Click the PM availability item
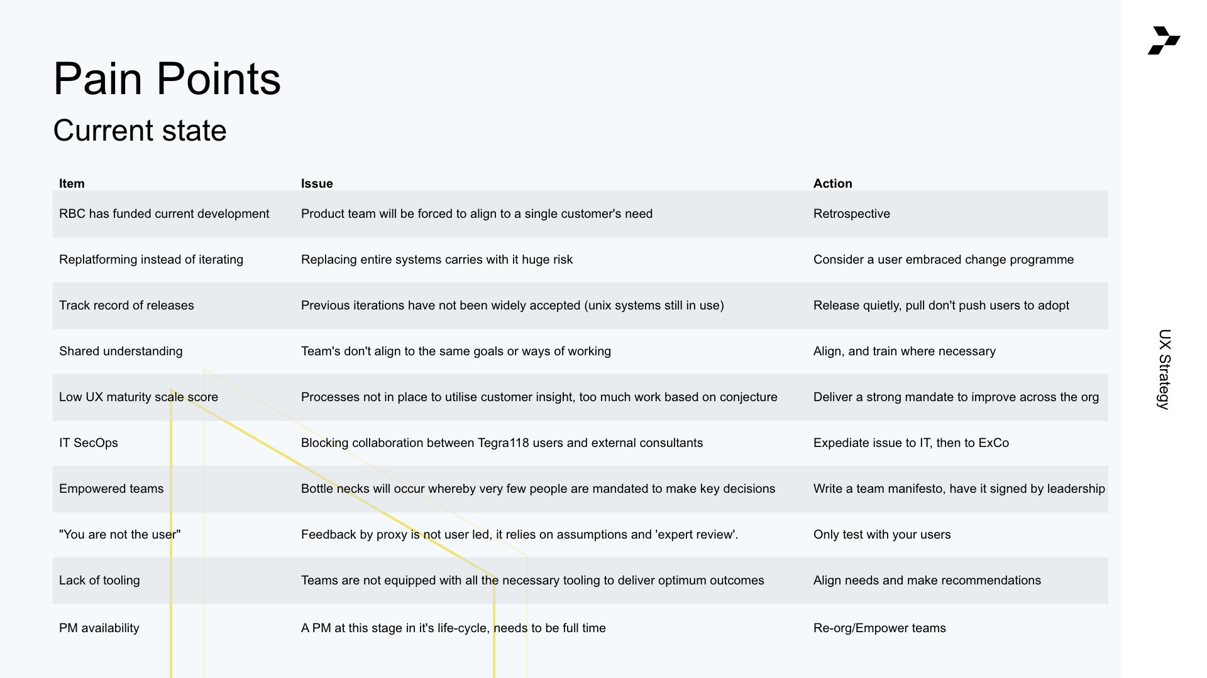The width and height of the screenshot is (1207, 678). click(x=99, y=628)
